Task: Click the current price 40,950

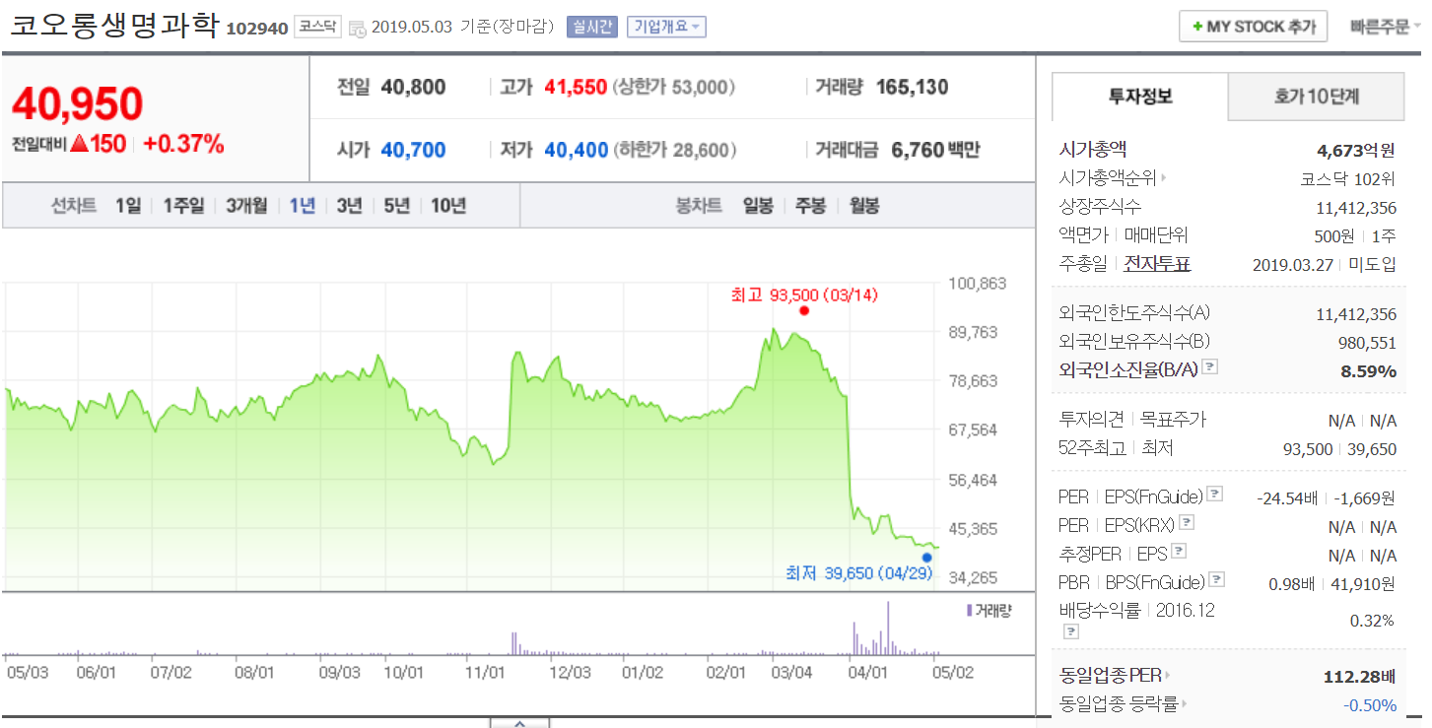Action: tap(78, 103)
